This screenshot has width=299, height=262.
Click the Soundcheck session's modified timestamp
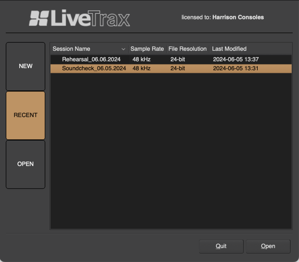coord(236,68)
